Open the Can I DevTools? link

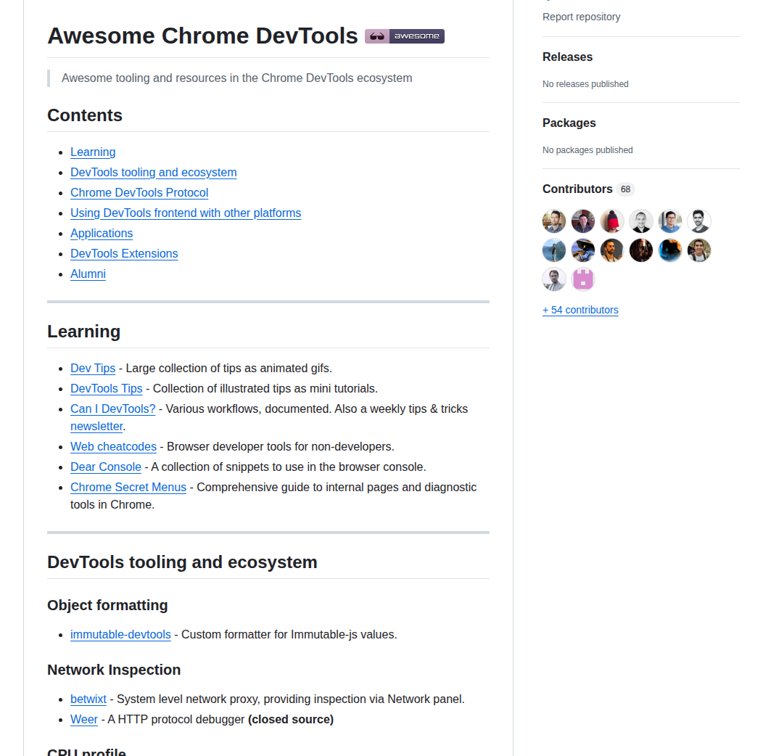[x=113, y=408]
